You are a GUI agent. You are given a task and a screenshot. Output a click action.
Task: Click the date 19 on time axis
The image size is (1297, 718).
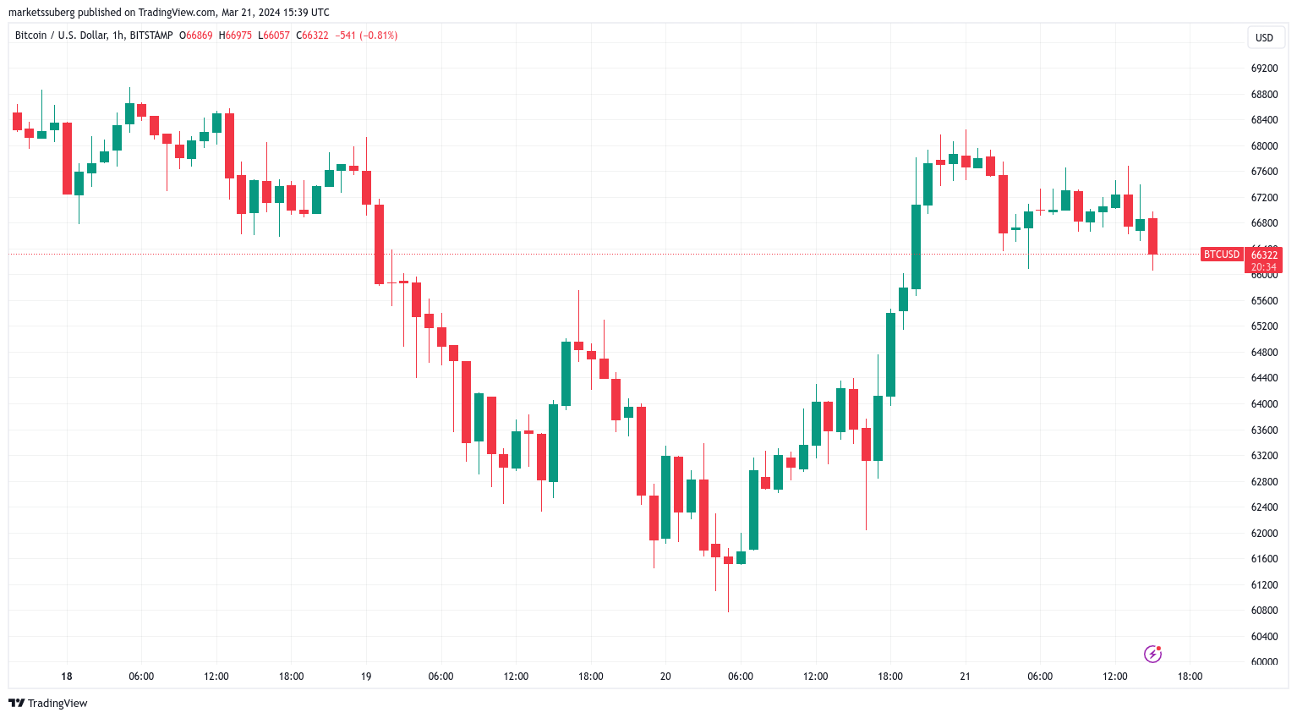(x=366, y=677)
